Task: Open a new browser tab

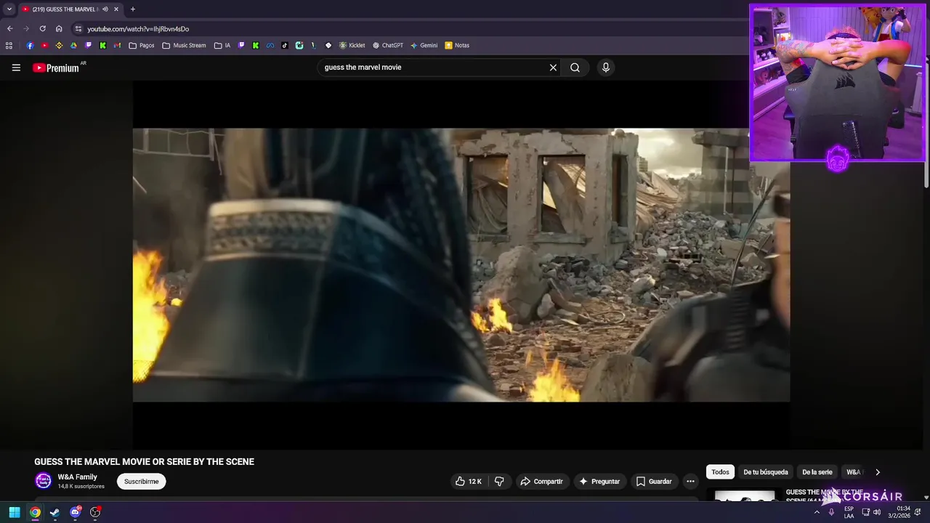Action: [x=132, y=9]
